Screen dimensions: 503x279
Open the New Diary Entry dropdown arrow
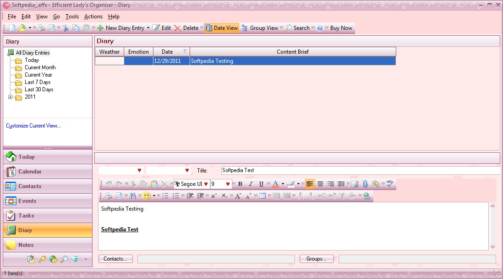(x=148, y=28)
